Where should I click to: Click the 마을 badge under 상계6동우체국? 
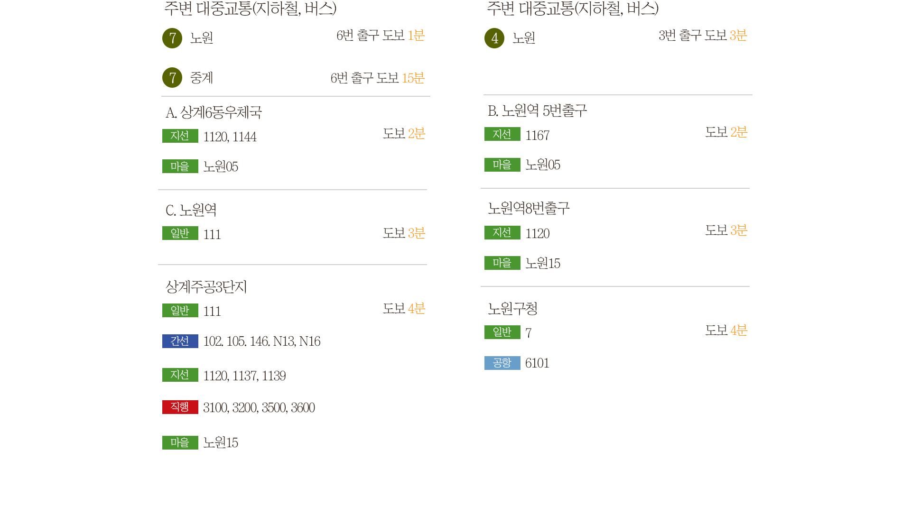click(x=180, y=166)
